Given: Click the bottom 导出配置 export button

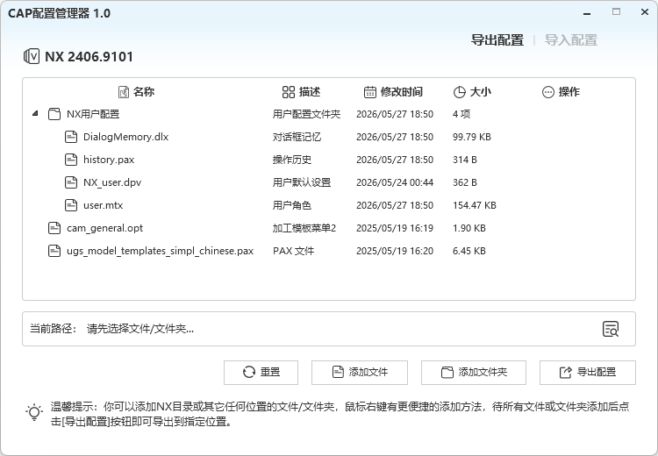Looking at the screenshot, I should pyautogui.click(x=588, y=373).
